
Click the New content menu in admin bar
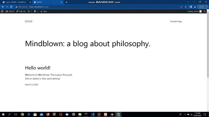pos(43,11)
